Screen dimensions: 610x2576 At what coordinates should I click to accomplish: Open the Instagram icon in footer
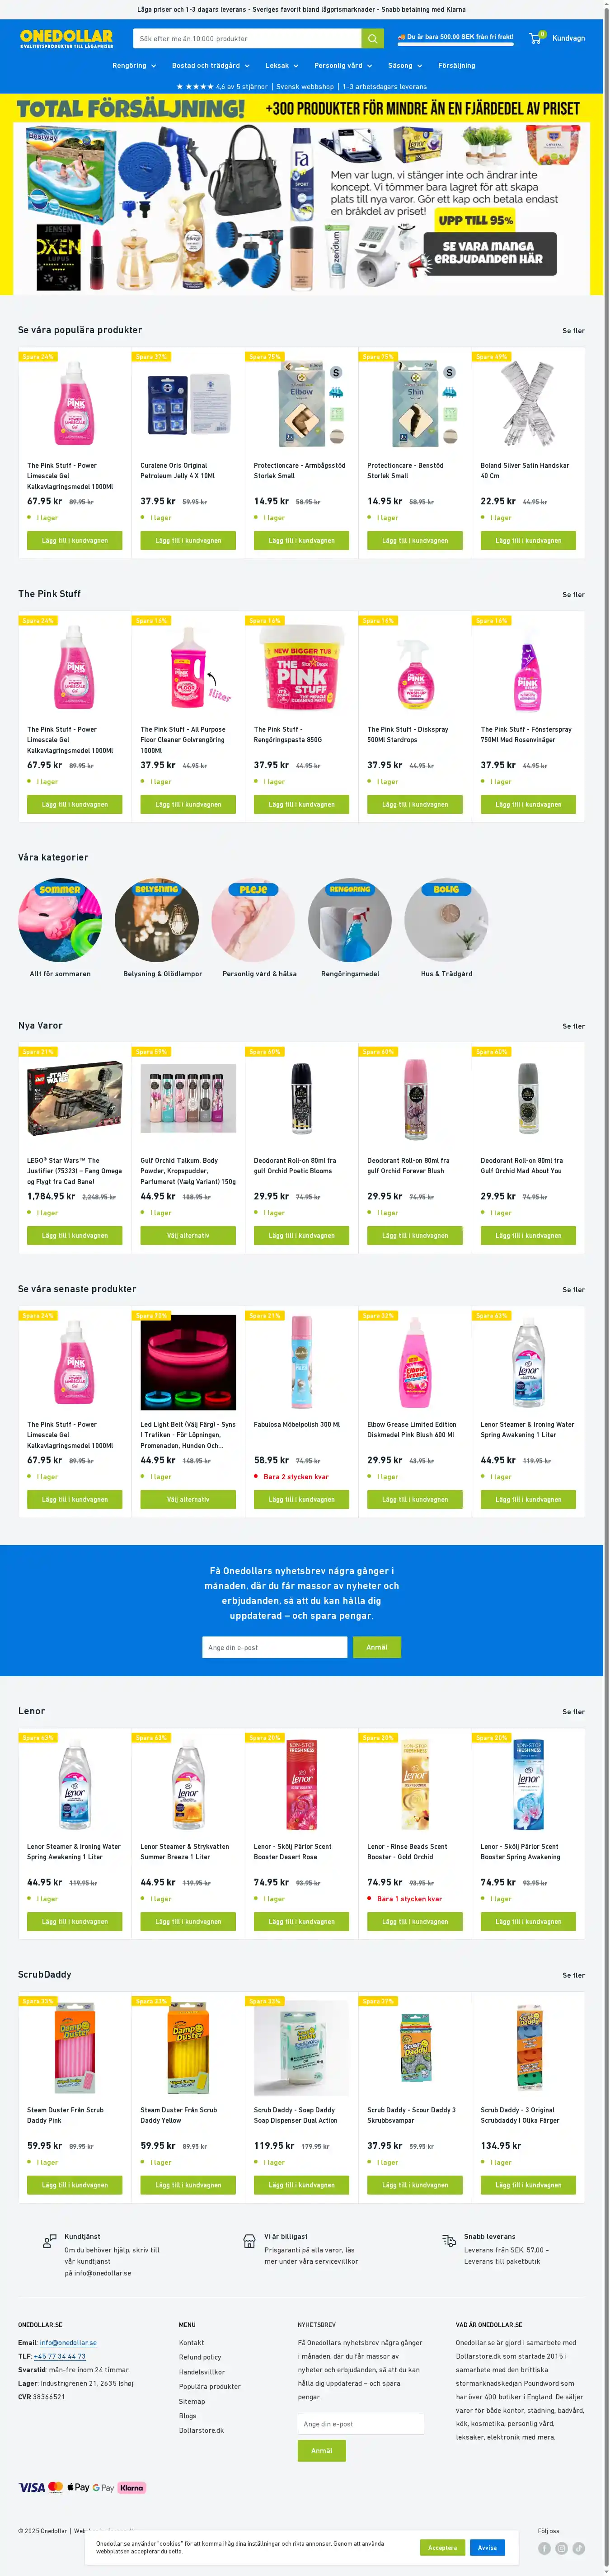click(x=562, y=2547)
